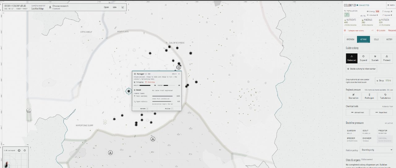Open the chart graph icon in top bar

click(123, 7)
